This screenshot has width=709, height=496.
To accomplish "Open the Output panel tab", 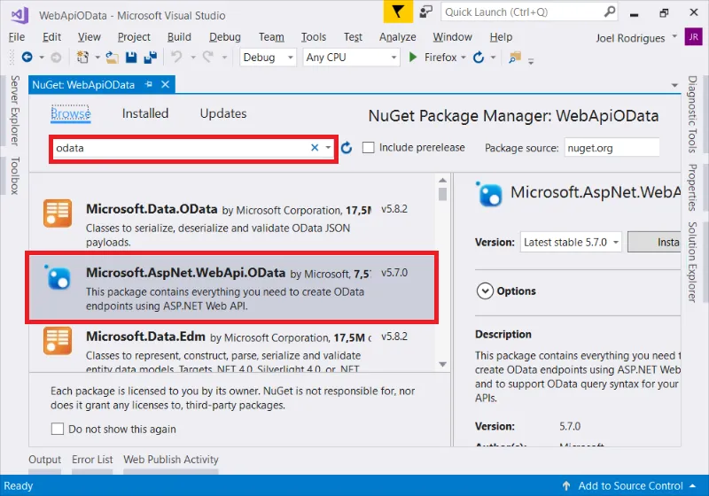I will pyautogui.click(x=45, y=460).
